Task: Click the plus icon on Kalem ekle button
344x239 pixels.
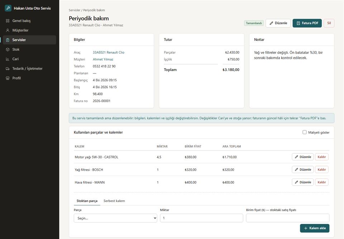Action: click(x=306, y=228)
